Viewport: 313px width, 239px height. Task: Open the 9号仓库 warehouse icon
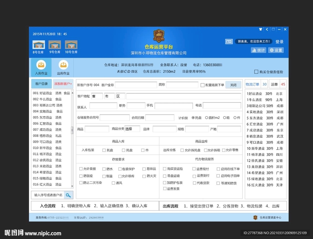click(x=55, y=45)
